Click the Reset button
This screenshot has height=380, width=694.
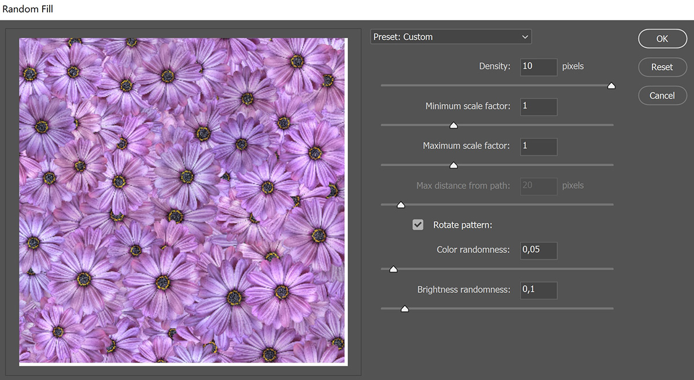point(662,67)
